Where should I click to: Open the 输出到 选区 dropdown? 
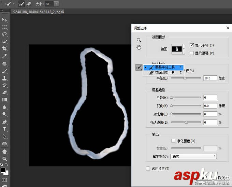tap(193, 157)
